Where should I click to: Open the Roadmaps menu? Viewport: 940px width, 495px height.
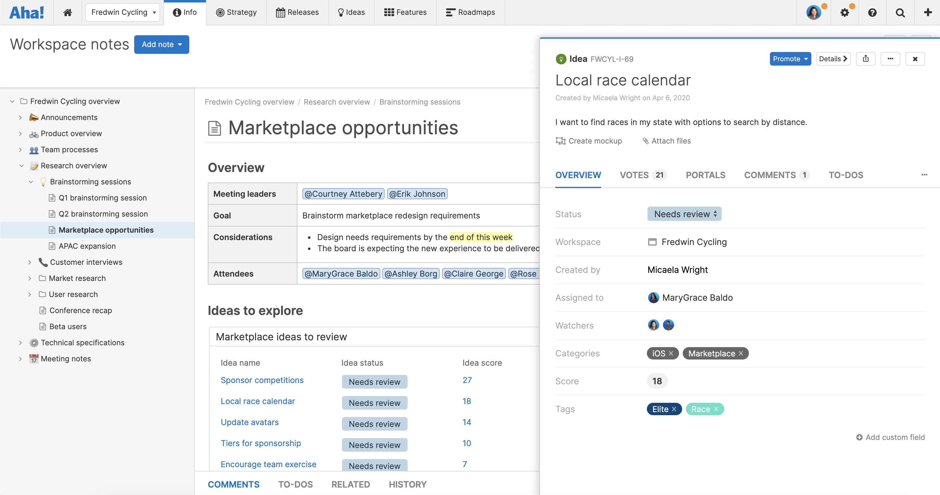tap(470, 12)
